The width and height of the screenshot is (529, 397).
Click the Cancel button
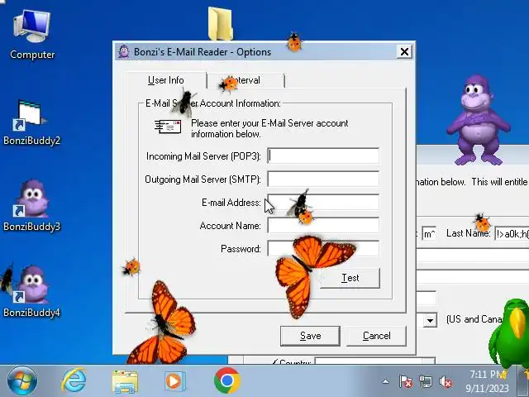click(377, 336)
